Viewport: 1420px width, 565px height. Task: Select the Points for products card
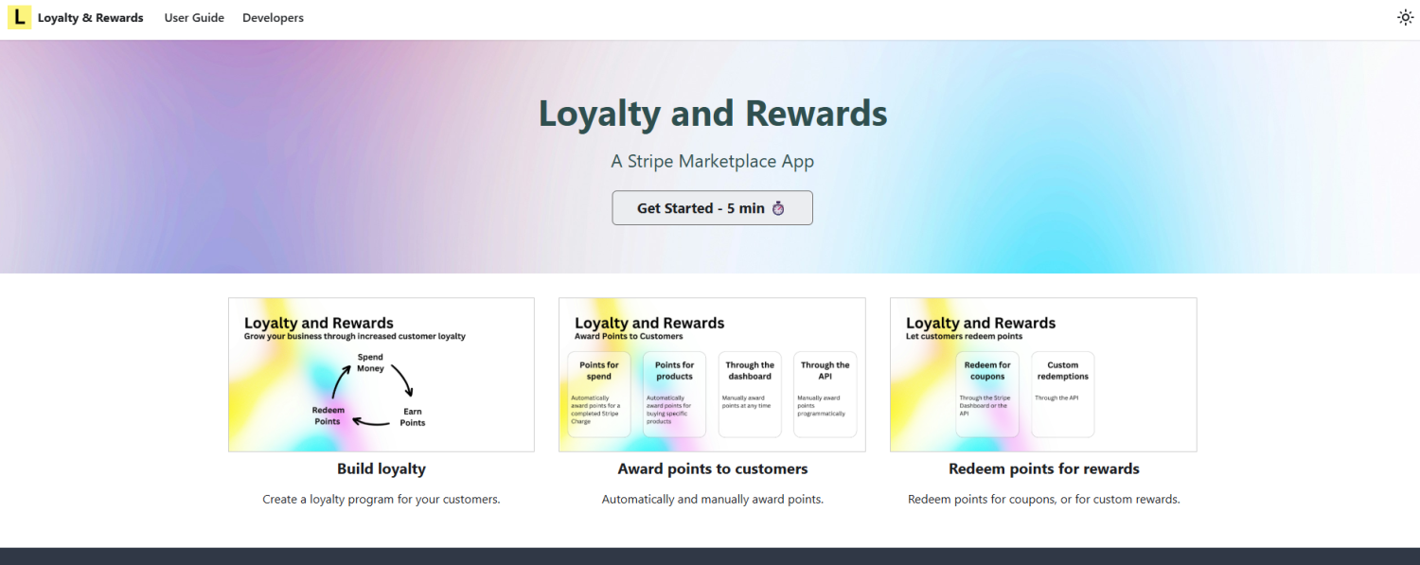(x=674, y=395)
